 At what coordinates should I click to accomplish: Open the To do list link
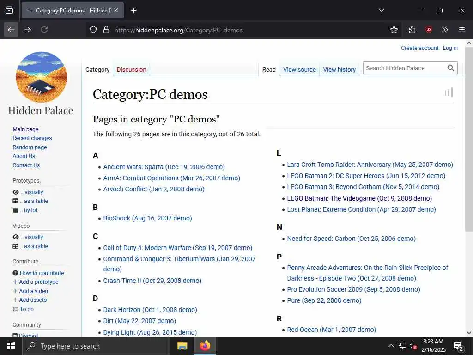tap(23, 309)
